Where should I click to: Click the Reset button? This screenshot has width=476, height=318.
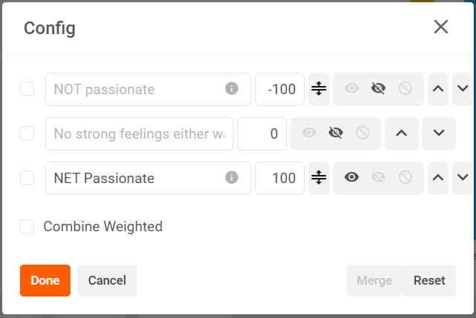coord(429,280)
